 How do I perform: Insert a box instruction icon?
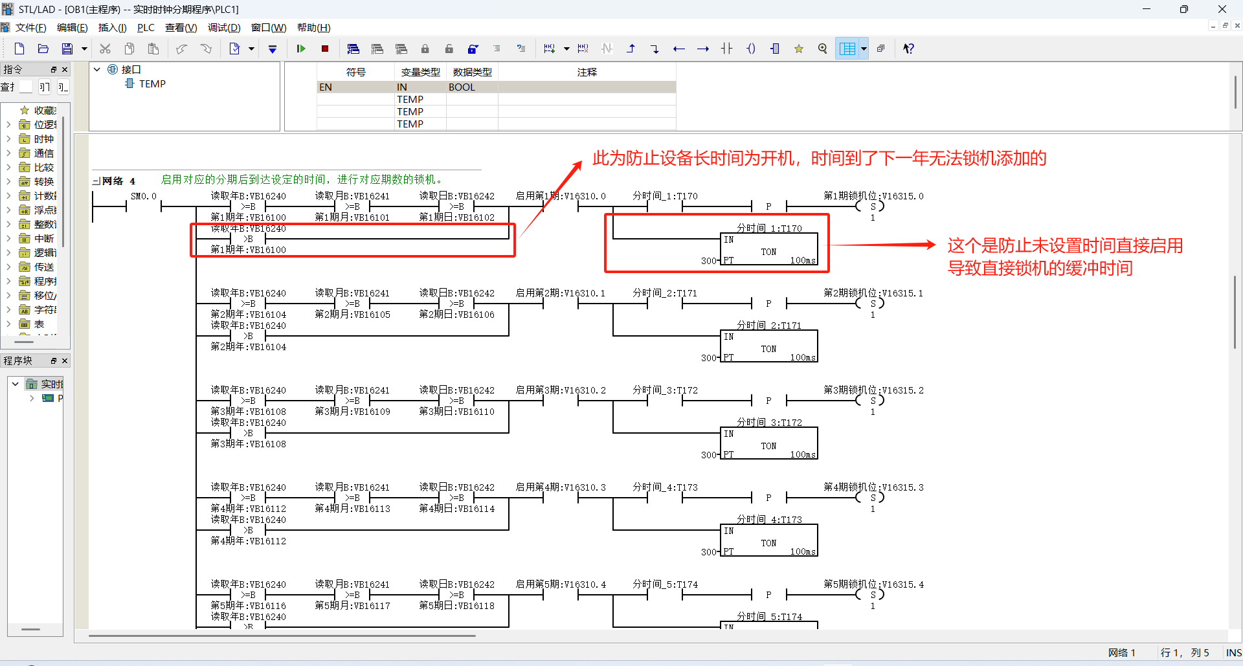pyautogui.click(x=775, y=49)
